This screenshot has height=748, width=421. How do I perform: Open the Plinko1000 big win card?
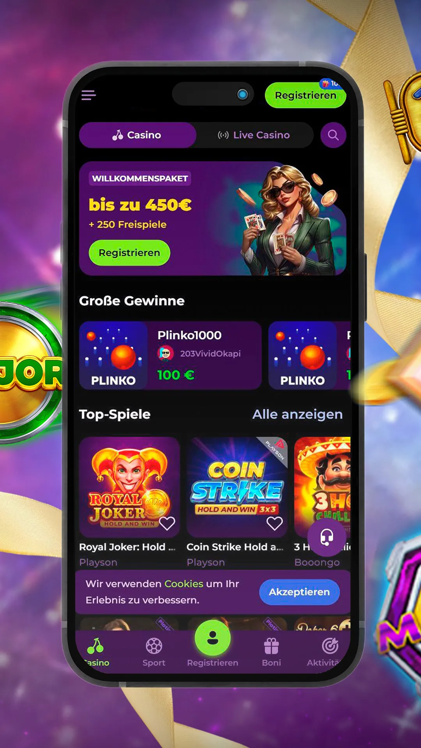pos(170,355)
